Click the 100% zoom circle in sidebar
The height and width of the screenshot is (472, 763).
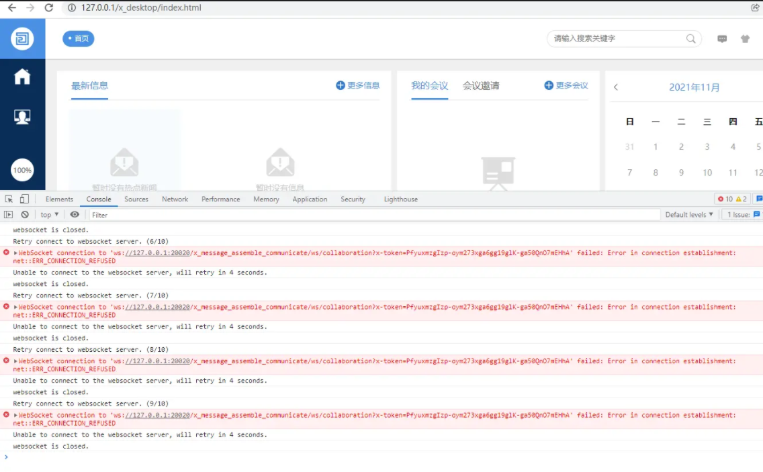click(22, 170)
